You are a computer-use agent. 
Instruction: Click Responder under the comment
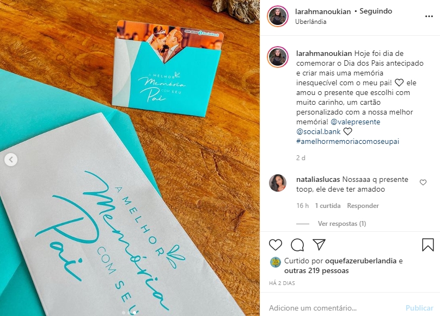(x=363, y=206)
